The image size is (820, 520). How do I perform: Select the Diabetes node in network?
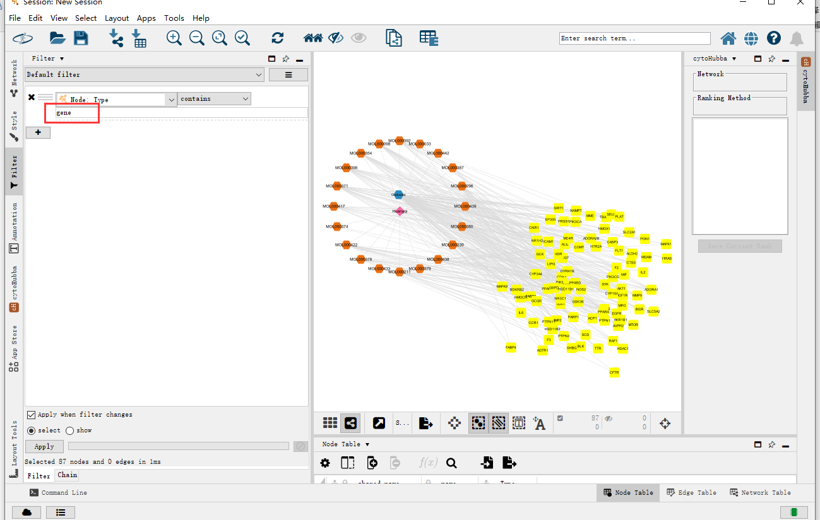398,195
